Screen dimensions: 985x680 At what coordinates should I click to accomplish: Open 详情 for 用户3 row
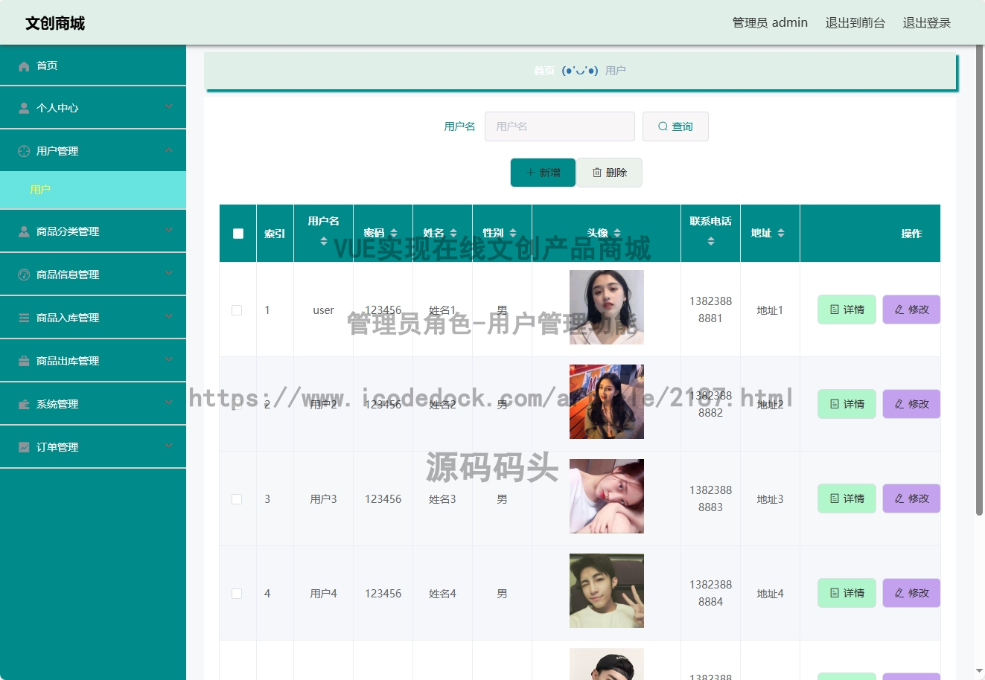point(847,498)
